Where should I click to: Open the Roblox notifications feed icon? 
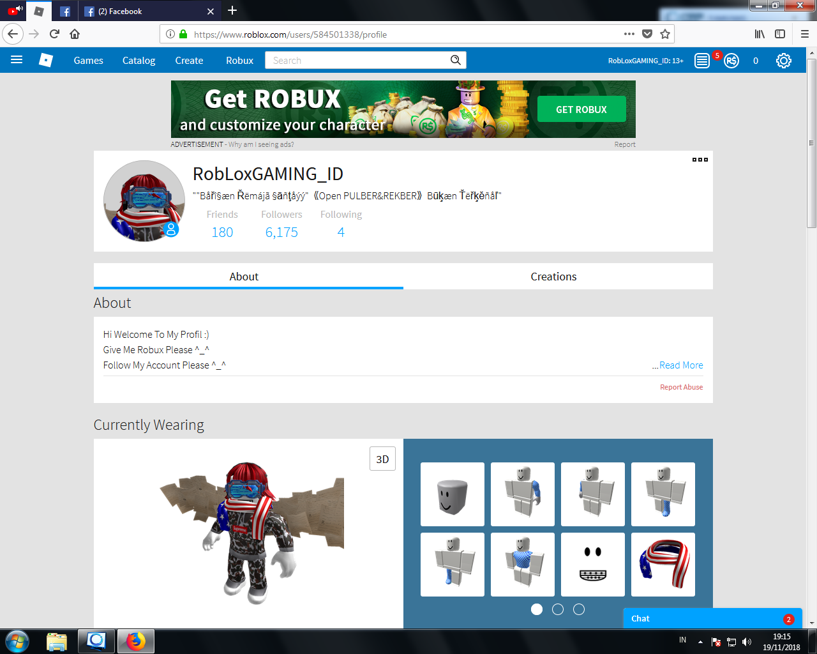coord(702,61)
